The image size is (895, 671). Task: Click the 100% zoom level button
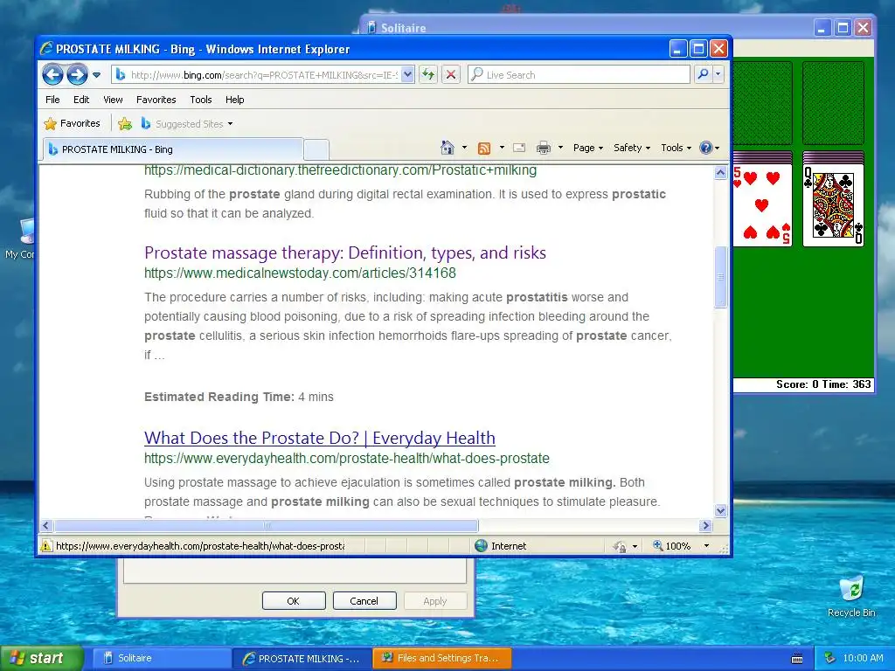pos(672,546)
